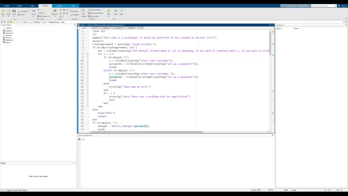Click the Programming folder in the address bar
This screenshot has height=196, width=348.
[53, 22]
